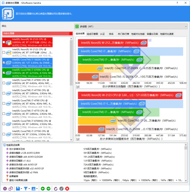
Task: Click the blue Core i7 bar in upper chart
Action: click(109, 51)
